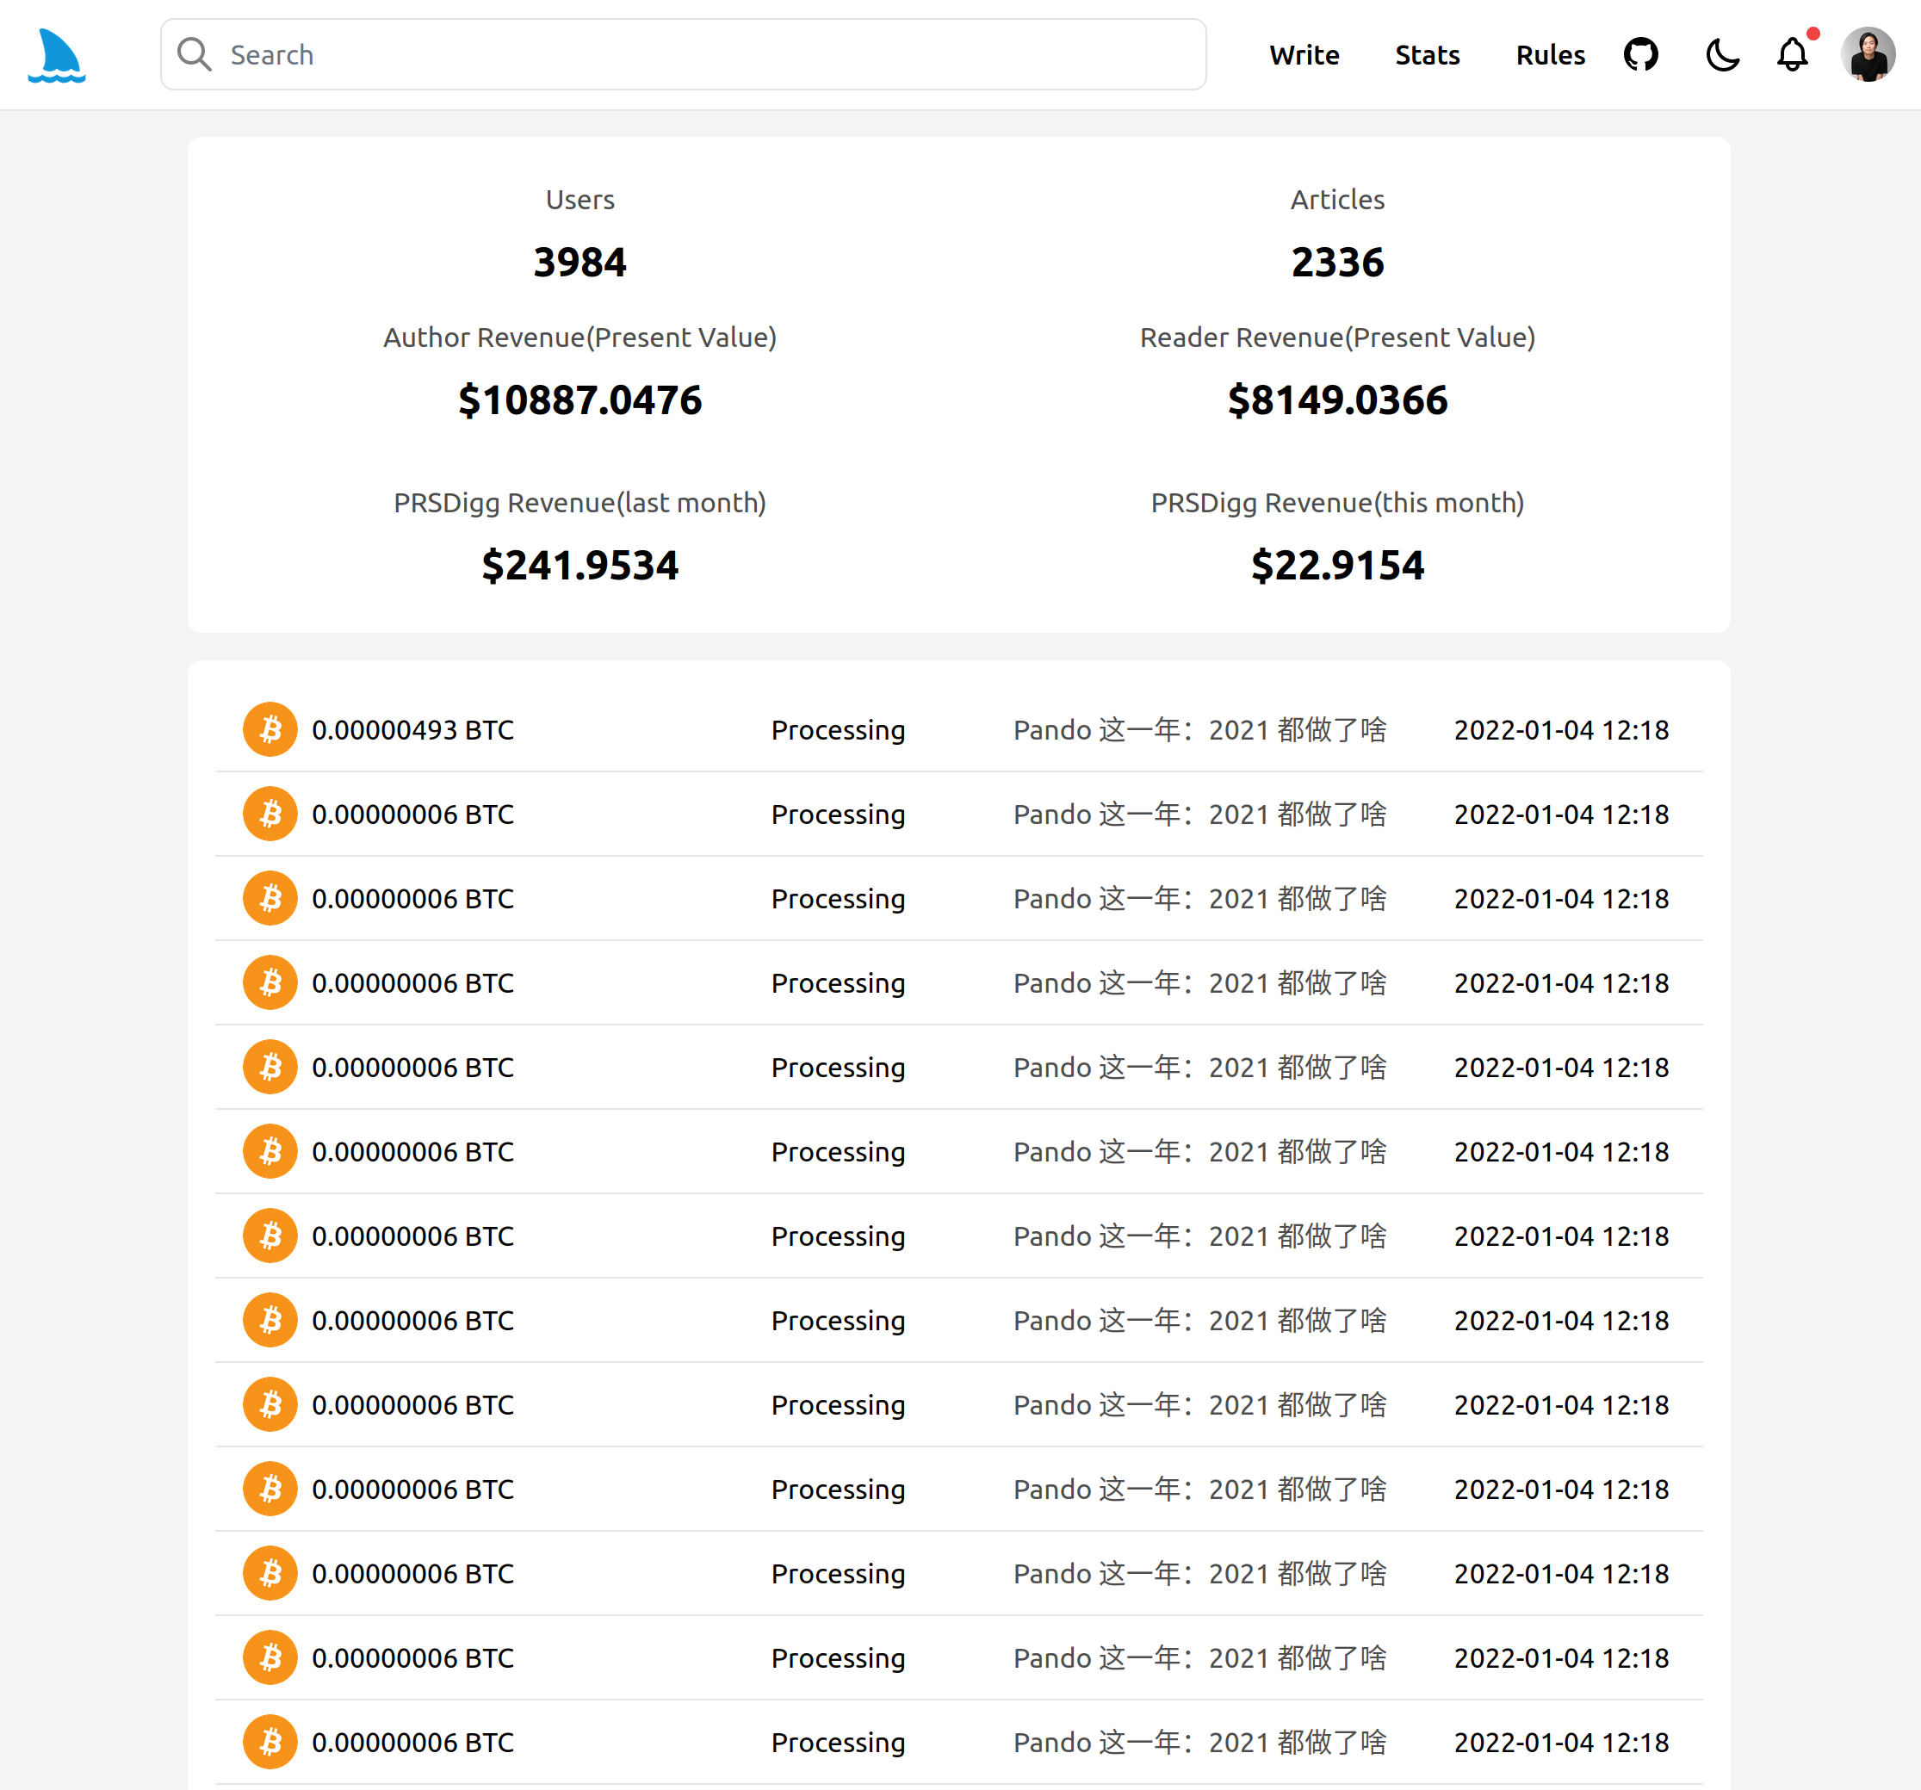Click the Users count 3984
Viewport: 1921px width, 1790px height.
click(x=579, y=262)
